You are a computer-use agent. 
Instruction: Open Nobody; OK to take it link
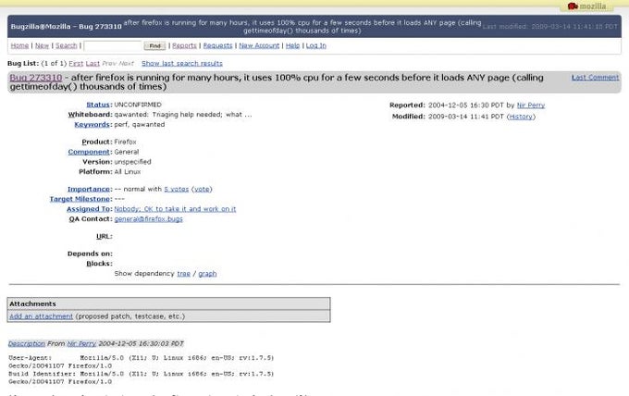pyautogui.click(x=175, y=209)
